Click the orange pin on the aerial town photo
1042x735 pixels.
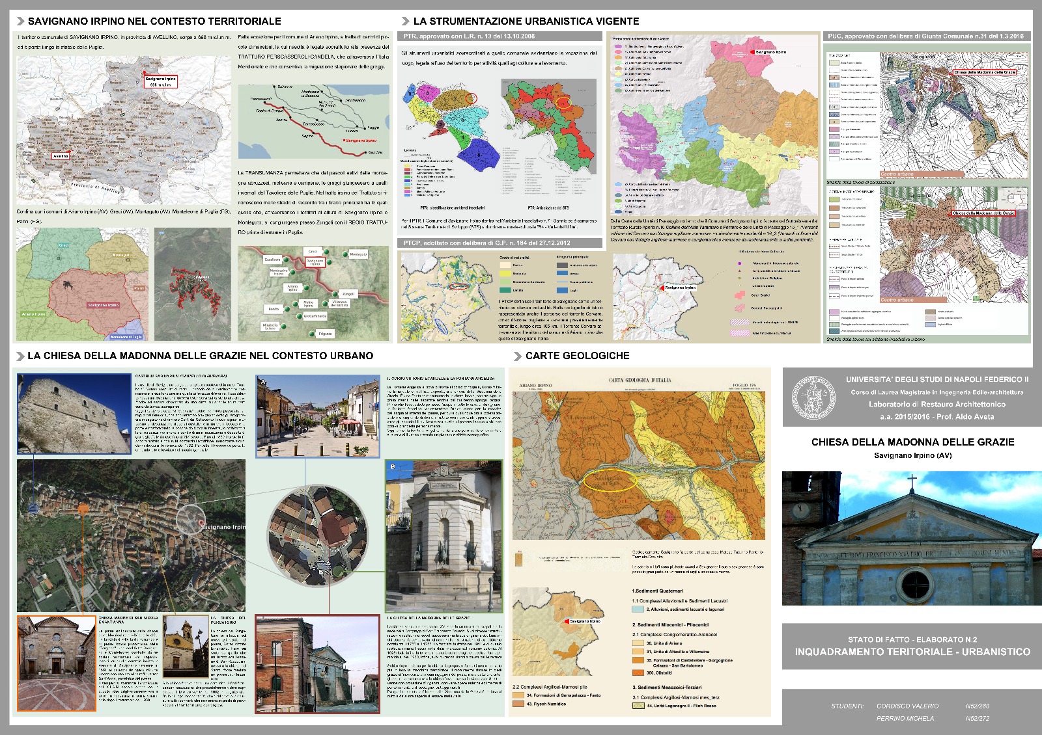(83, 508)
